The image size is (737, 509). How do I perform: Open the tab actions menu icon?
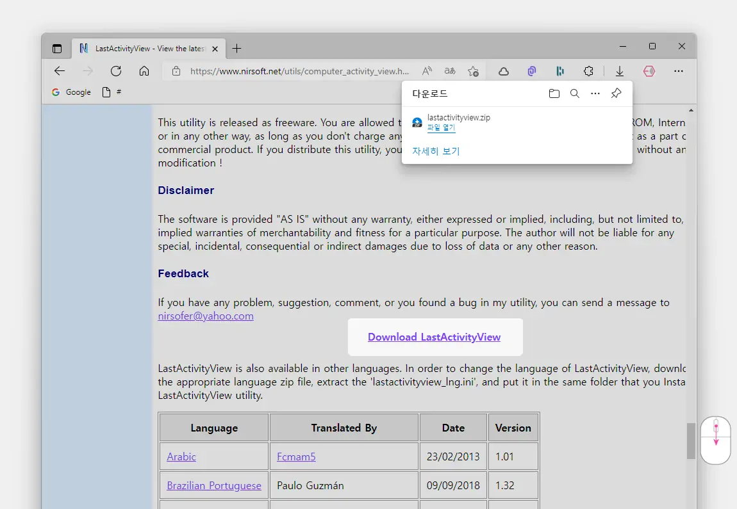(x=57, y=49)
